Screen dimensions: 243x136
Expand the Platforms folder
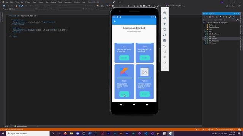click(204, 25)
